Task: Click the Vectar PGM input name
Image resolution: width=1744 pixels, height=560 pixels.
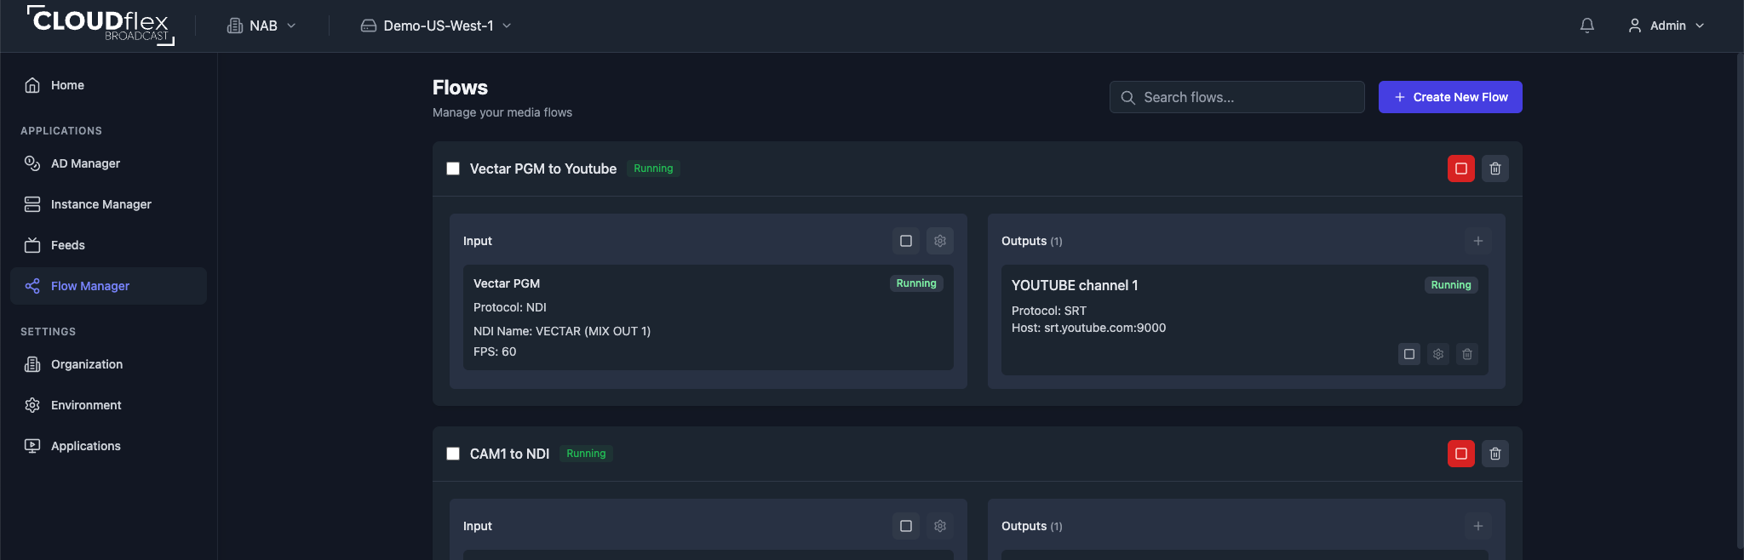Action: [507, 283]
